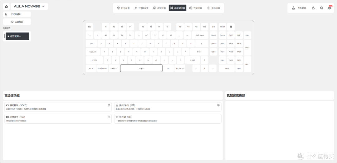The height and width of the screenshot is (163, 337).
Task: Select the F5 key
Action: 143,27
